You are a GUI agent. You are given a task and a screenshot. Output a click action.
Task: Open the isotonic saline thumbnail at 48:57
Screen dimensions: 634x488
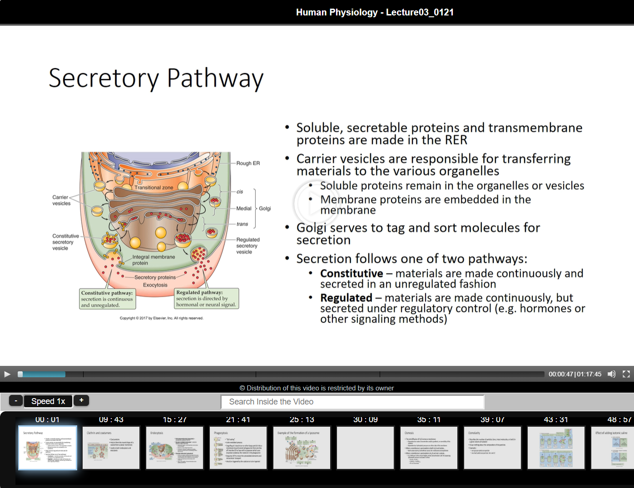click(613, 448)
